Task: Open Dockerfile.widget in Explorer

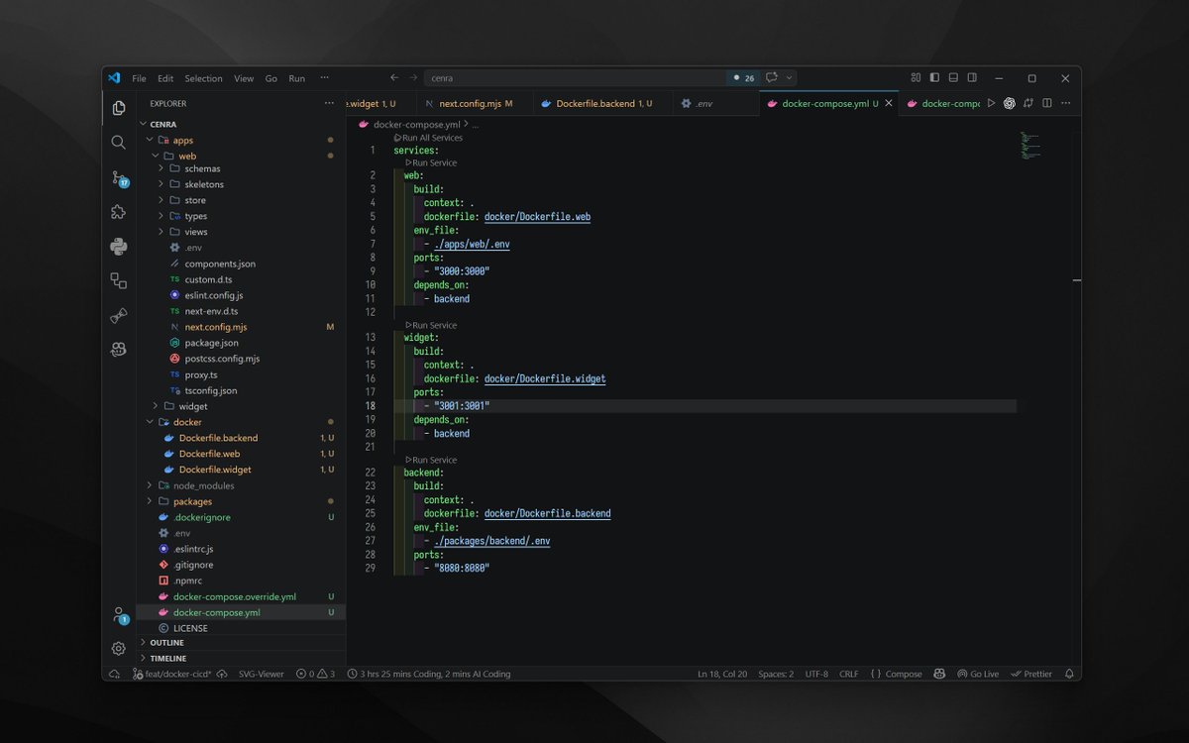Action: pos(215,470)
